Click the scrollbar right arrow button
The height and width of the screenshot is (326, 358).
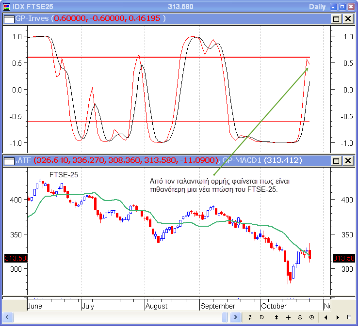[235, 317]
